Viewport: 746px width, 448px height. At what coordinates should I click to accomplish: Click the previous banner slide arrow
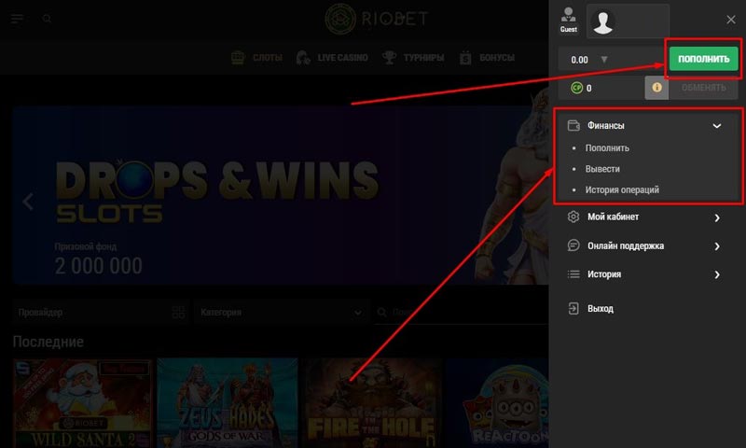[28, 201]
